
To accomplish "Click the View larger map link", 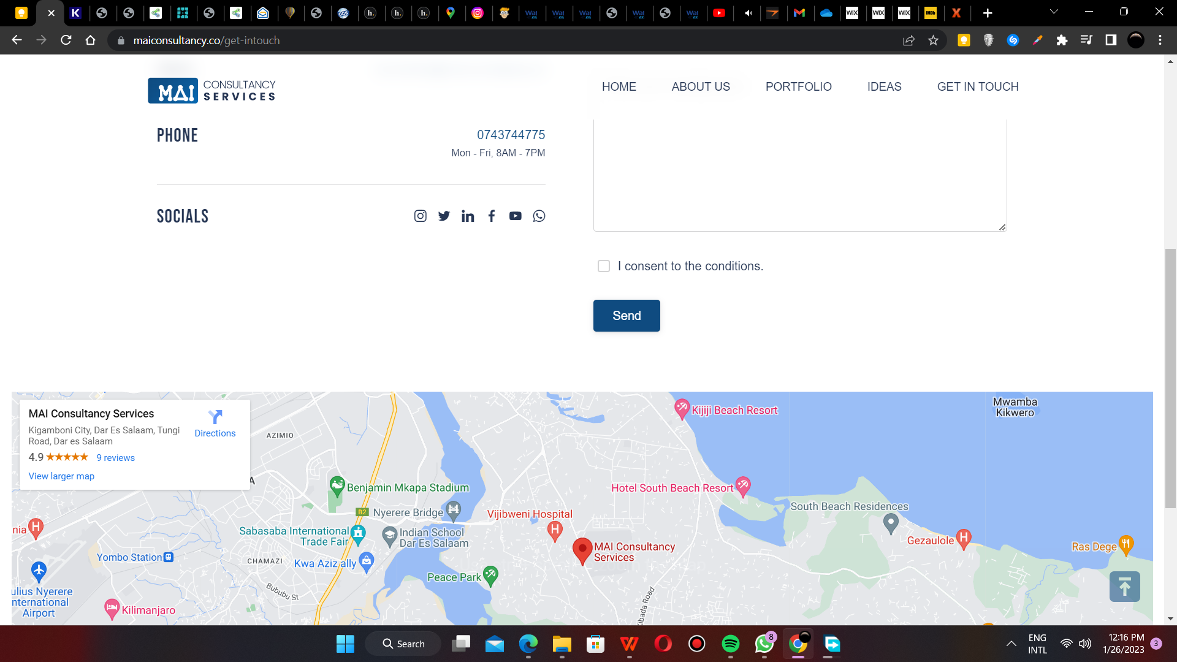I will click(61, 476).
